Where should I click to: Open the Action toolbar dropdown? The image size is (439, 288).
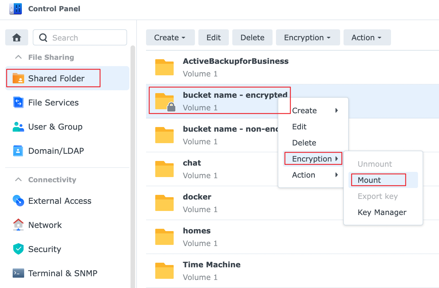click(x=367, y=38)
